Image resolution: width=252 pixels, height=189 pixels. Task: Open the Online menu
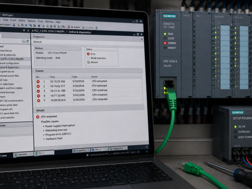22,21
